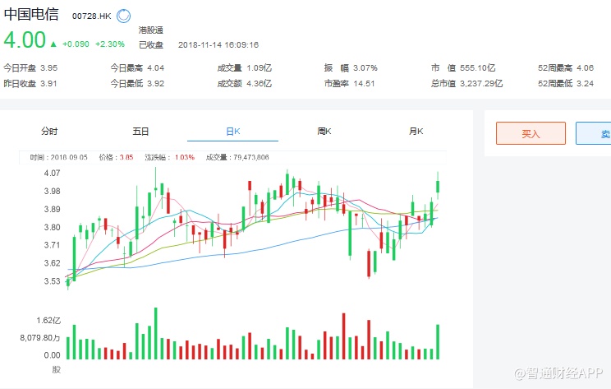Click the 港股通 label
Image resolution: width=611 pixels, height=389 pixels.
coord(151,30)
